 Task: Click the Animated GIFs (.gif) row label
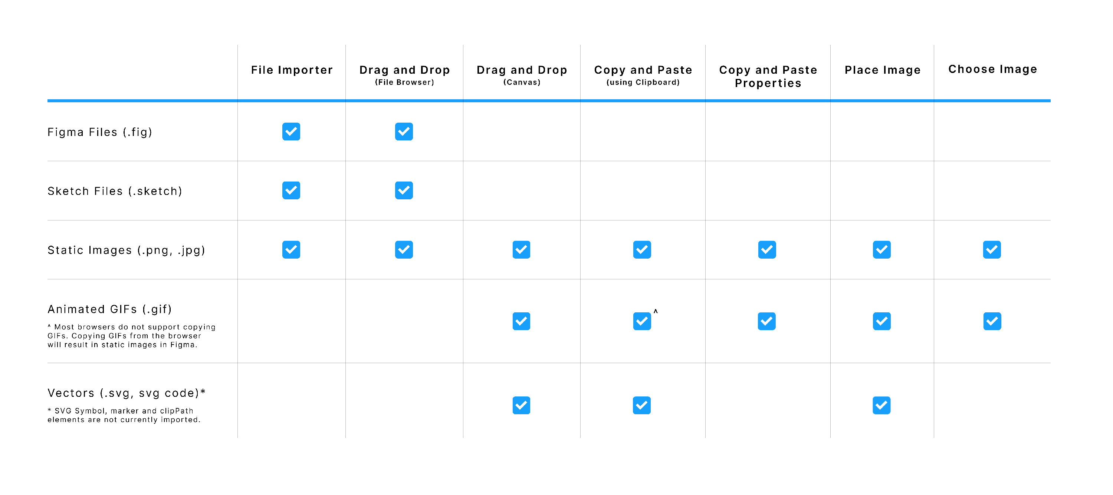tap(110, 309)
